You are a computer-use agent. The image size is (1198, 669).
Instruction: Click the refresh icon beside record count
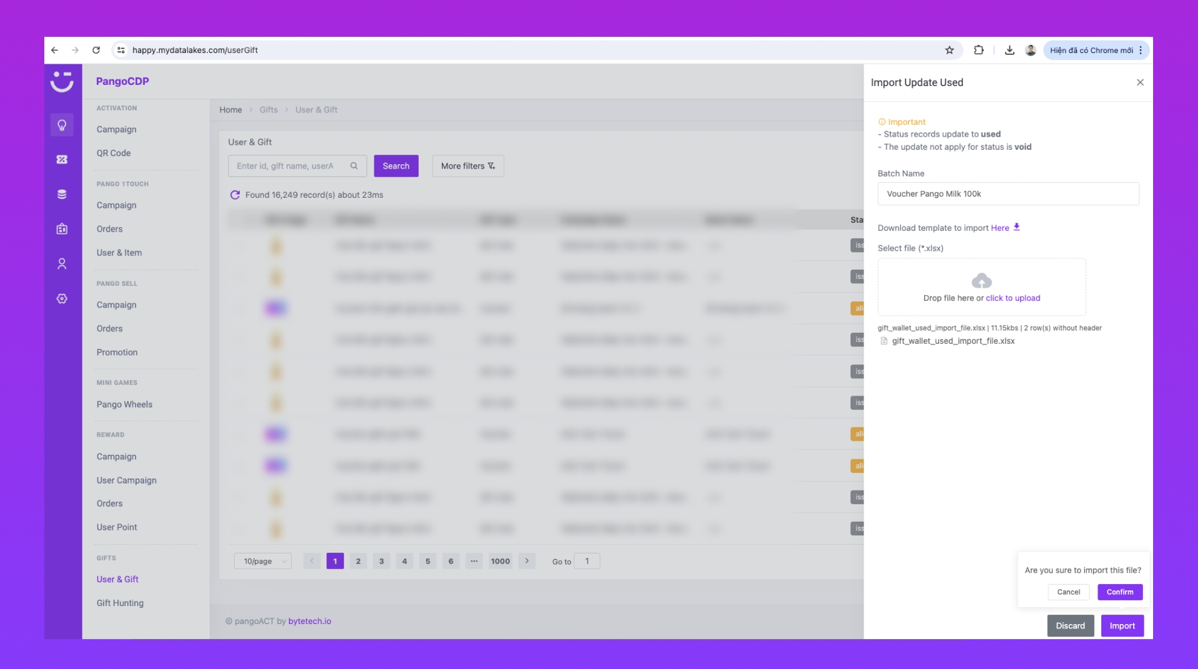click(235, 195)
